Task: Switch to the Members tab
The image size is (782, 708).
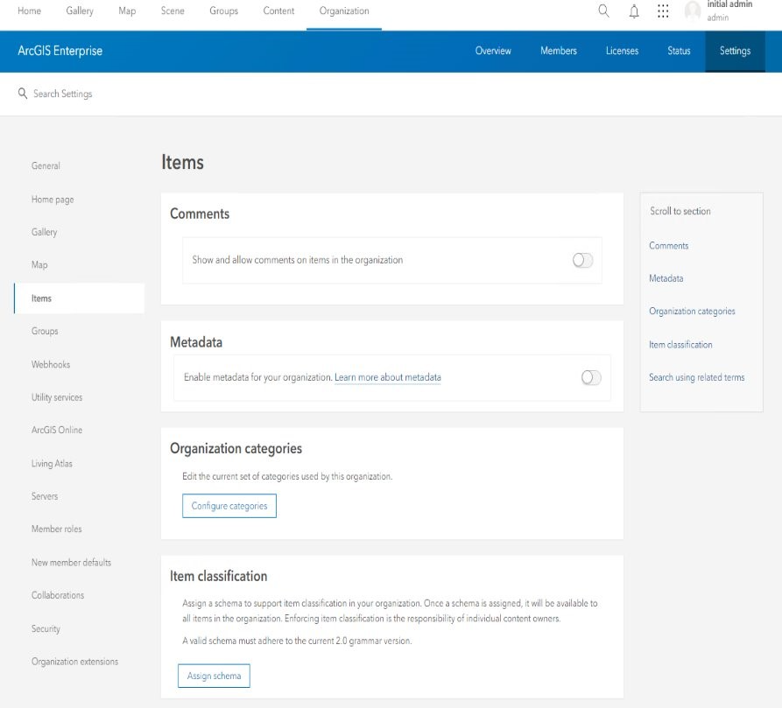Action: pos(558,51)
